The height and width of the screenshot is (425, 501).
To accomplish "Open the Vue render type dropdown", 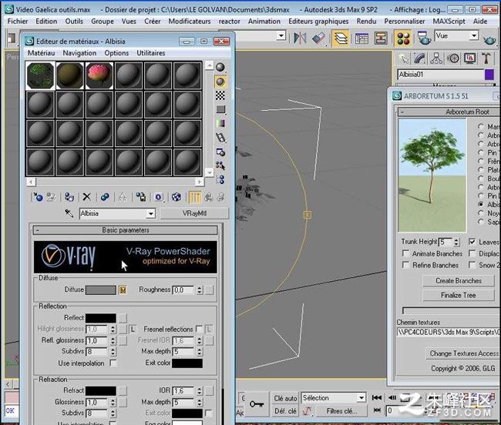I will [474, 35].
